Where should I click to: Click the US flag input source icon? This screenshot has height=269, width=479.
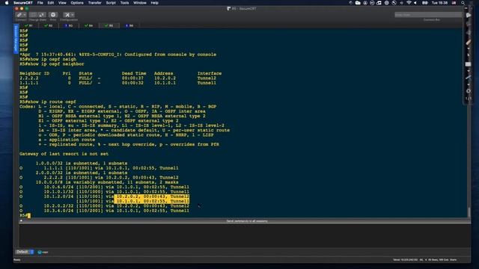(x=454, y=3)
